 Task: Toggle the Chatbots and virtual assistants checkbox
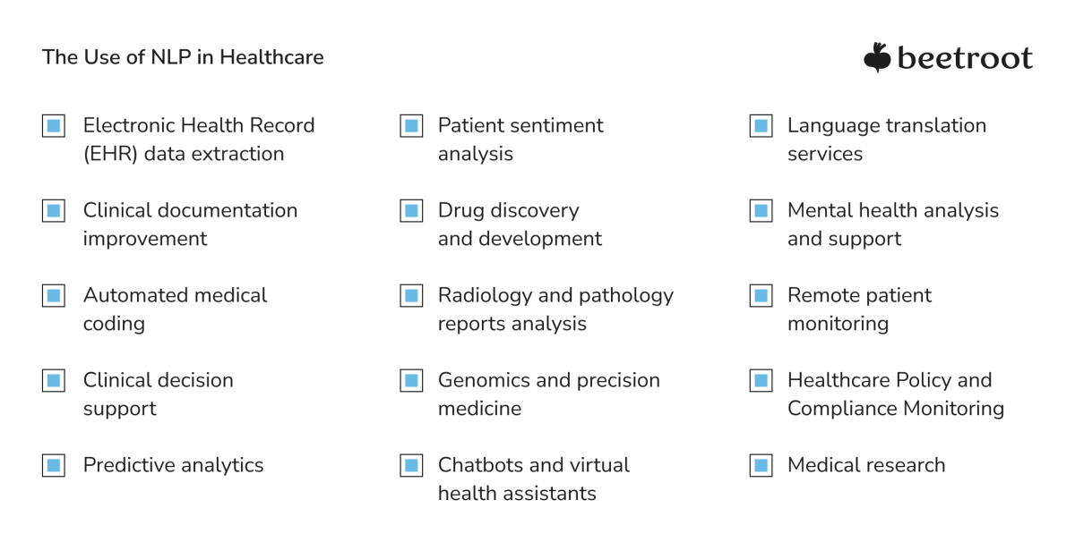pyautogui.click(x=411, y=465)
